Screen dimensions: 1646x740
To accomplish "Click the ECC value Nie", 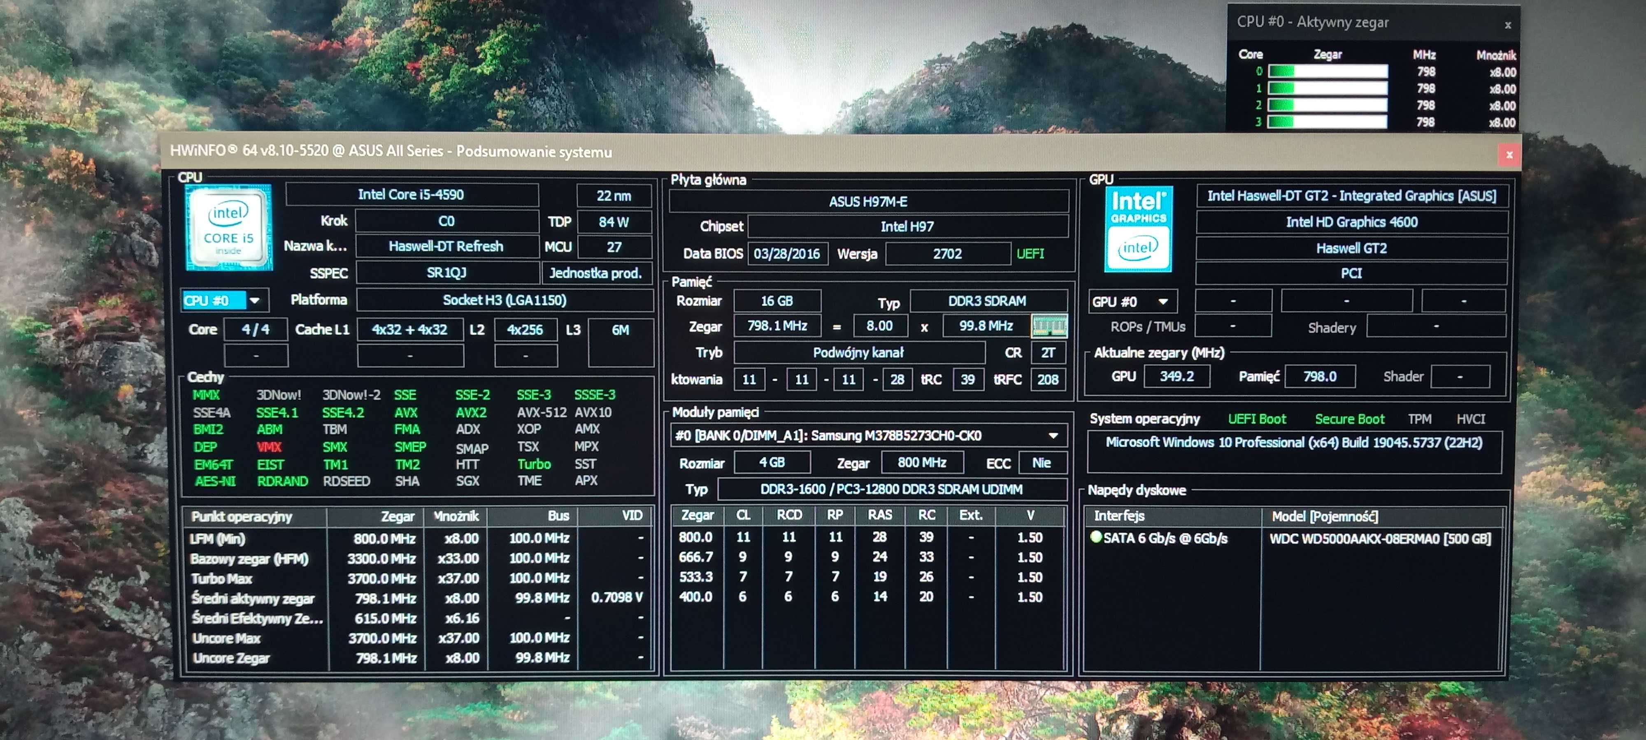I will [1042, 462].
